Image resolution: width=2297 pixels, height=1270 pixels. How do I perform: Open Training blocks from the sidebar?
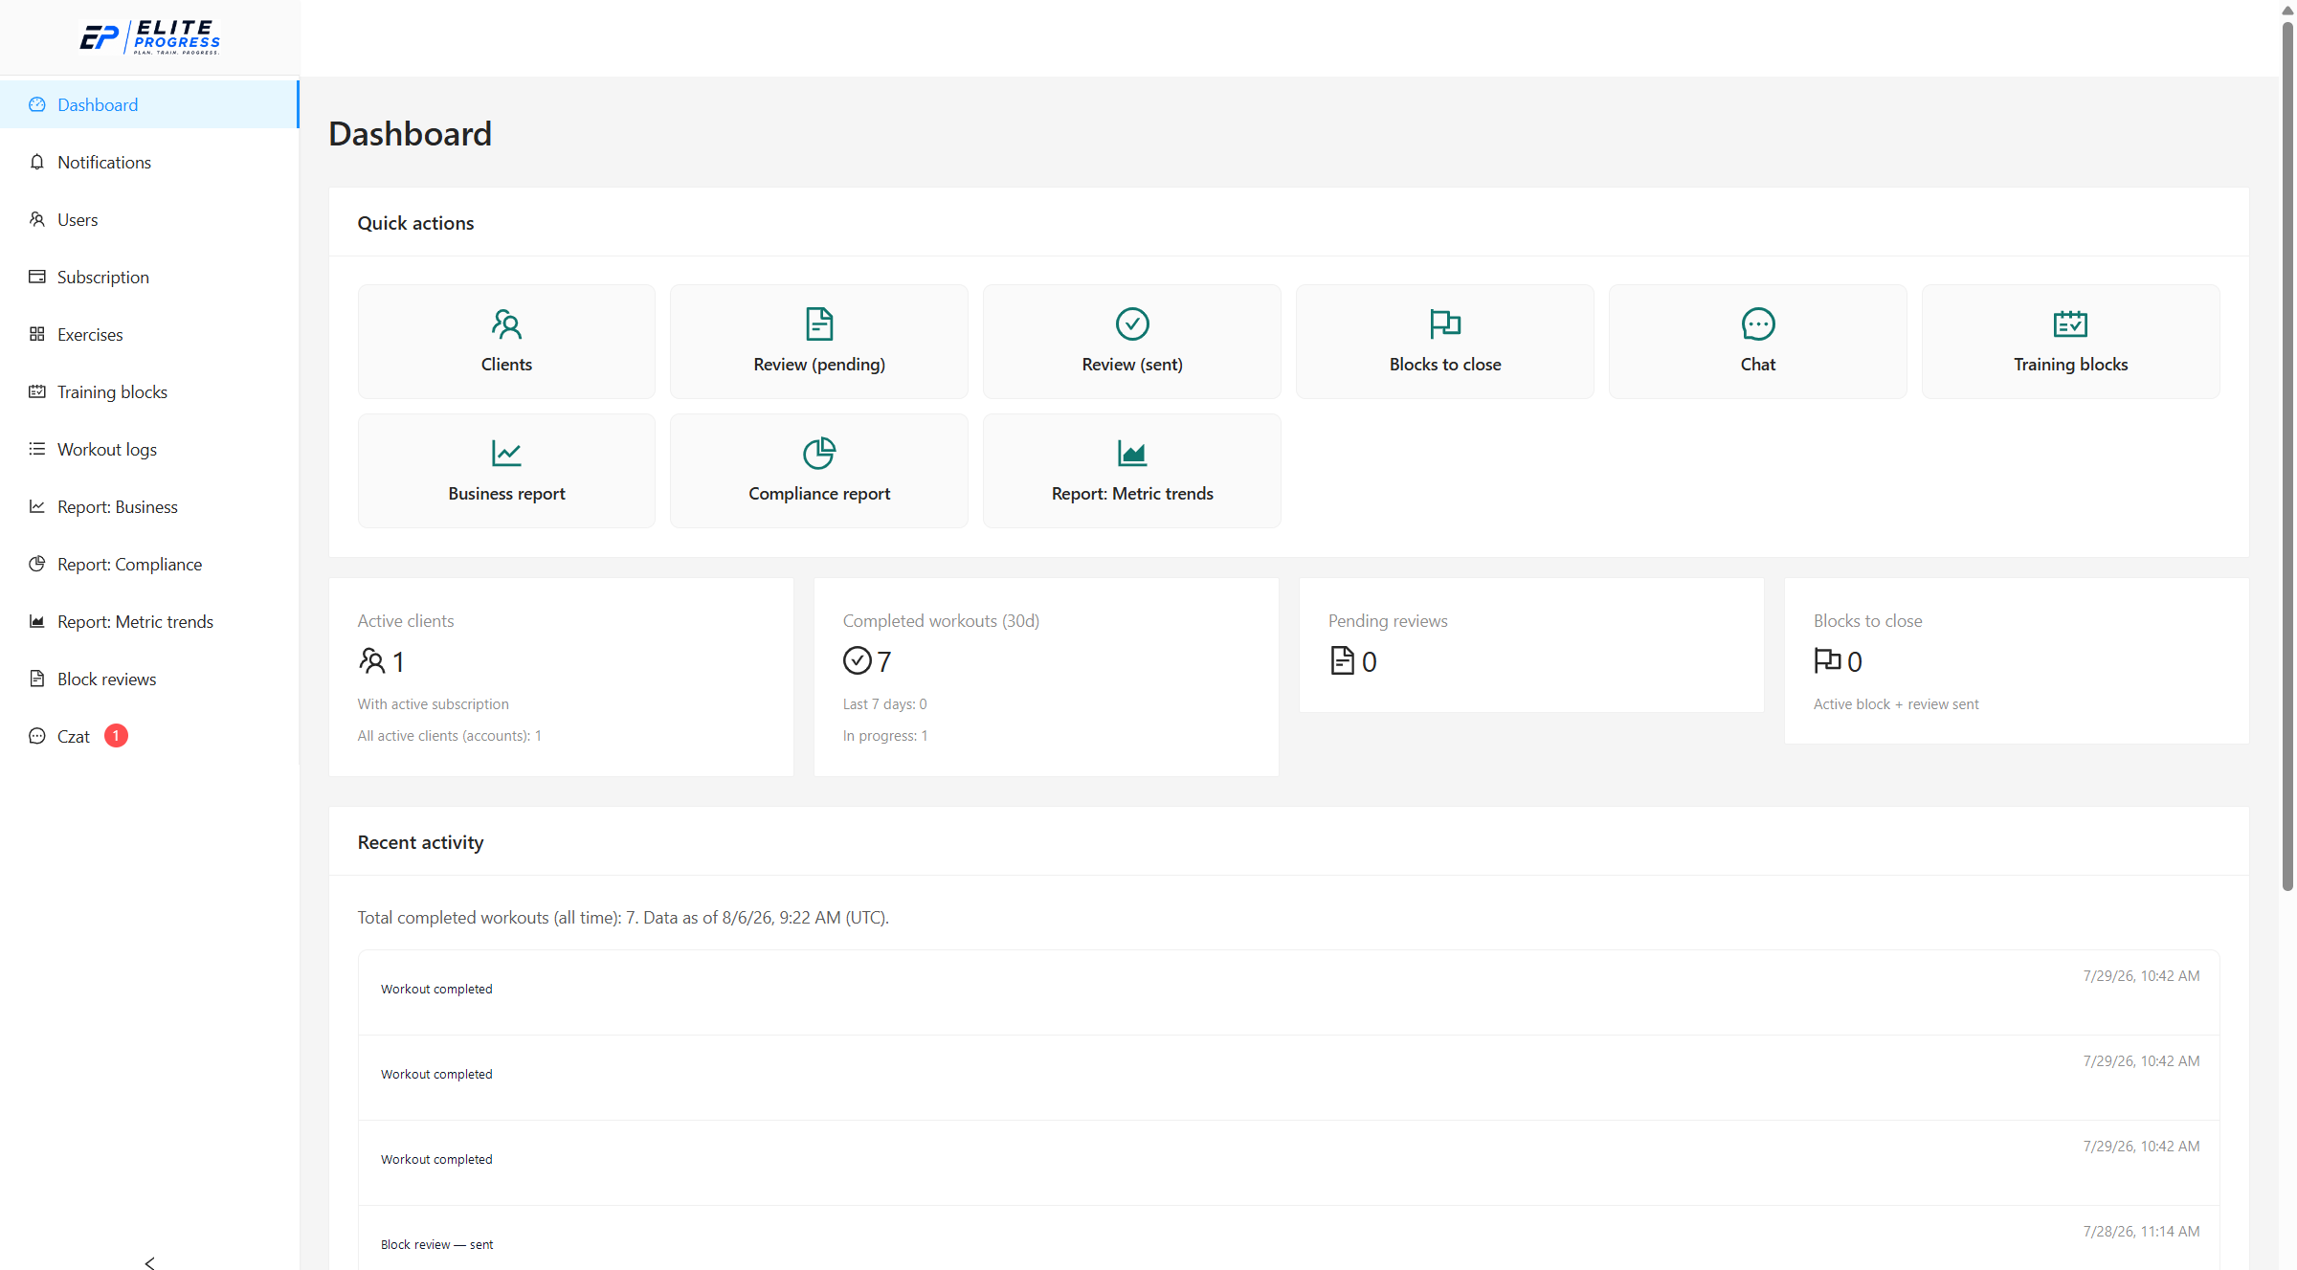(x=149, y=391)
